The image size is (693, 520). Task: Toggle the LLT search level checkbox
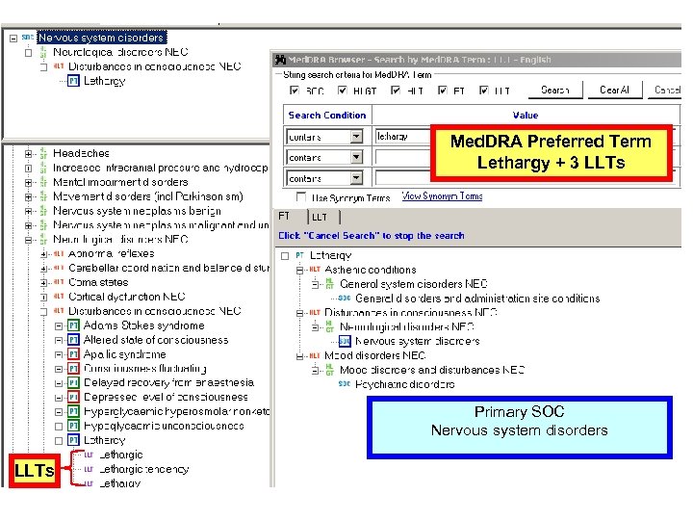484,91
